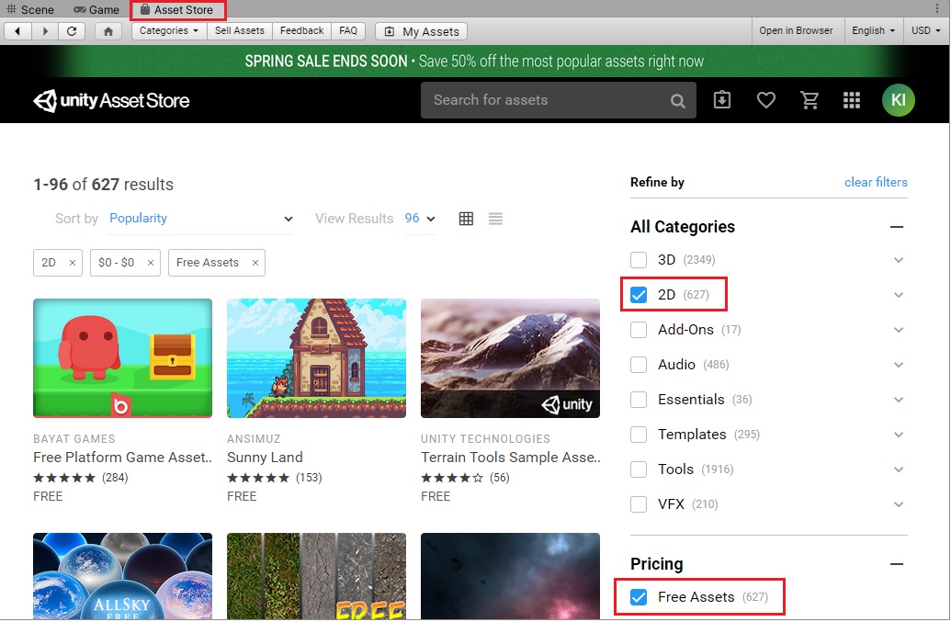951x622 pixels.
Task: Open the KI user account avatar
Action: (899, 100)
